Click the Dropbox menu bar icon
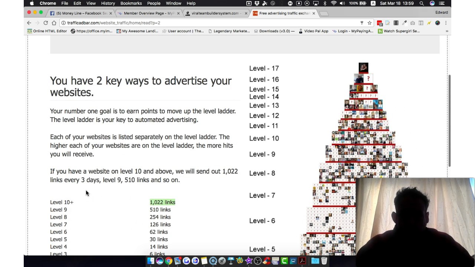Image resolution: width=475 pixels, height=267 pixels. click(x=257, y=3)
